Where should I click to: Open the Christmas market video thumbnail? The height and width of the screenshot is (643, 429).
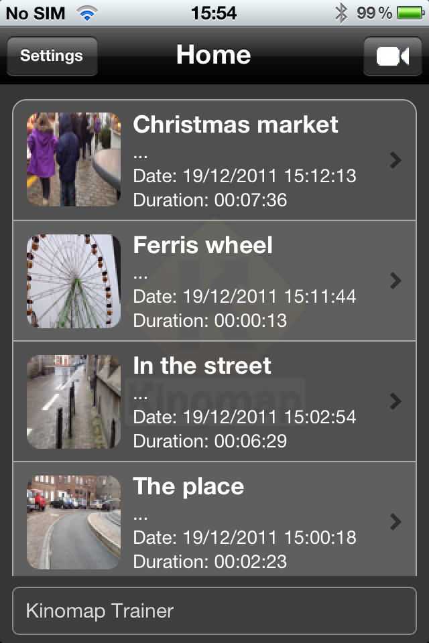pyautogui.click(x=74, y=159)
